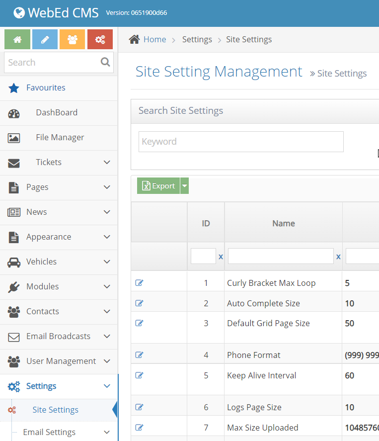
Task: Clear the ID column filter with x
Action: (x=221, y=257)
